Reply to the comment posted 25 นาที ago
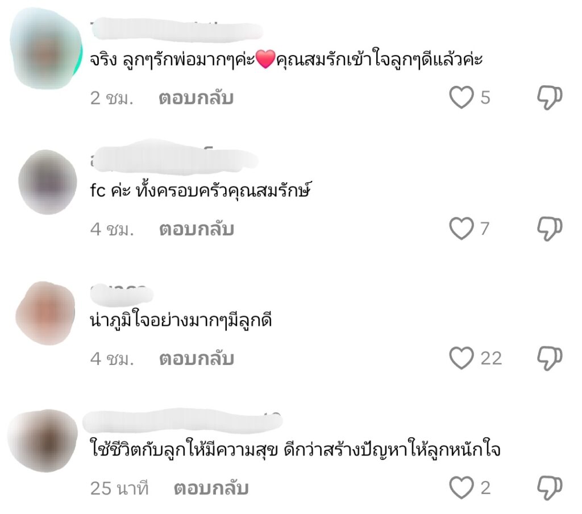Screen dimensions: 582x514 pos(211,488)
